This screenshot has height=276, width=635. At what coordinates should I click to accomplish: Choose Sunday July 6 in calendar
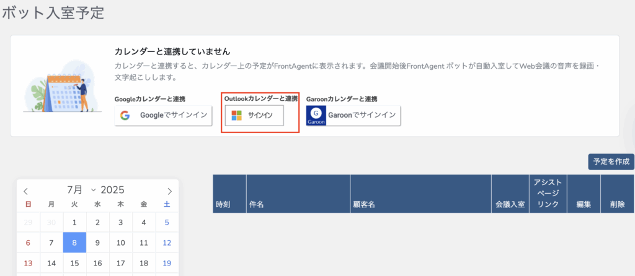(27, 243)
